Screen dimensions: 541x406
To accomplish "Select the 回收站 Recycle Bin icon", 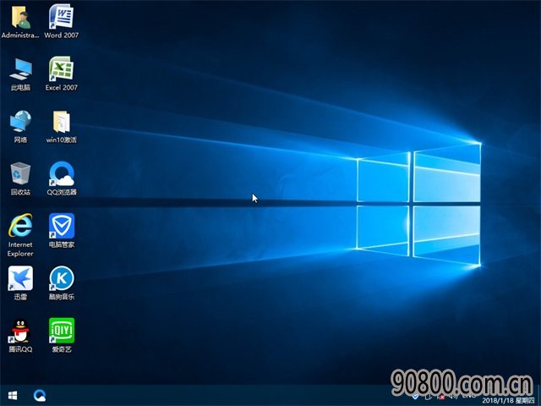I will tap(20, 178).
